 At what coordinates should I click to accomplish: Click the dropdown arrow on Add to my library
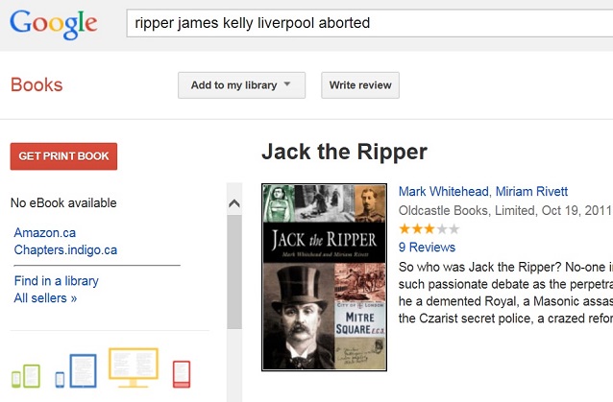pos(287,83)
